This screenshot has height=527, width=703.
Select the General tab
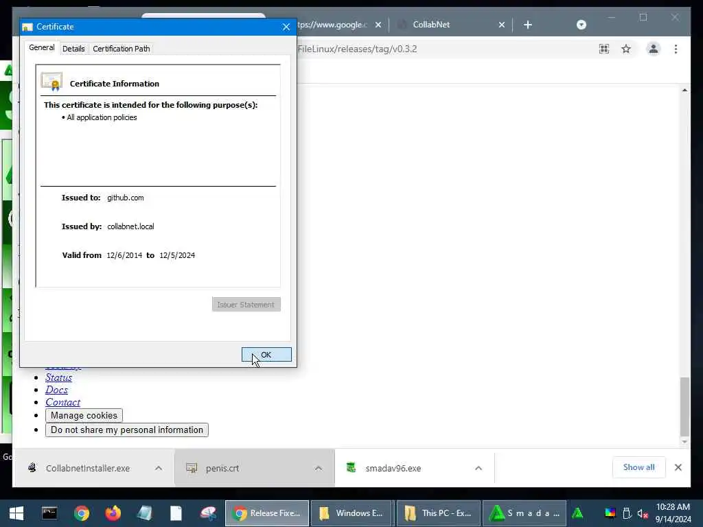pos(42,47)
